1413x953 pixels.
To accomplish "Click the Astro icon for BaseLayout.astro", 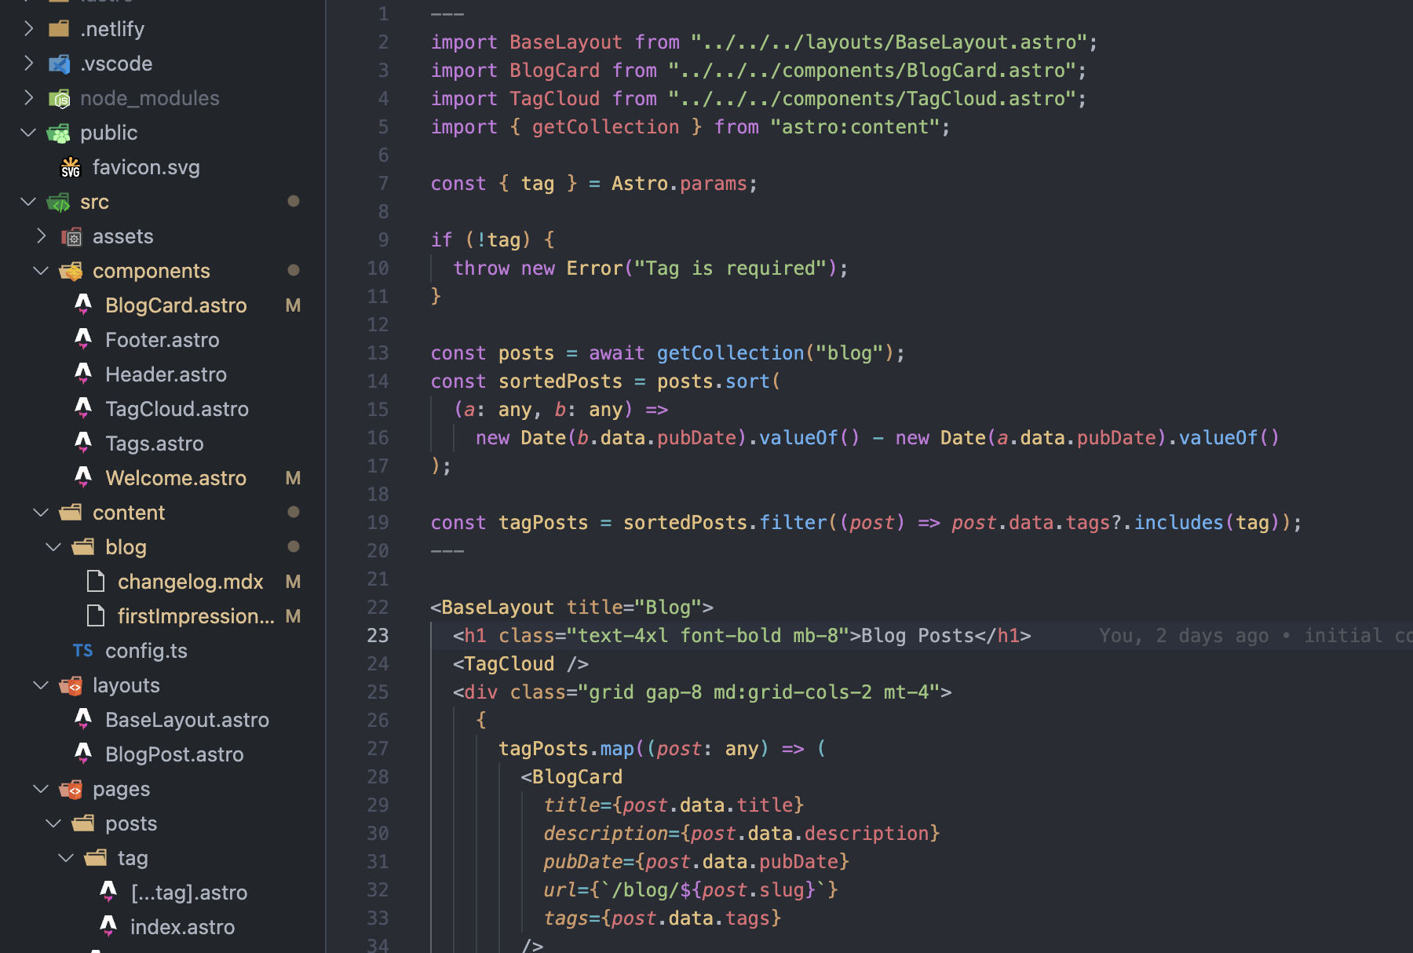I will pyautogui.click(x=83, y=719).
